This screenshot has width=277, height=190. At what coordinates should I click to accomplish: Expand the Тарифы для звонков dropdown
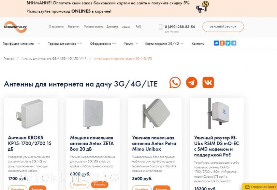coord(65,44)
